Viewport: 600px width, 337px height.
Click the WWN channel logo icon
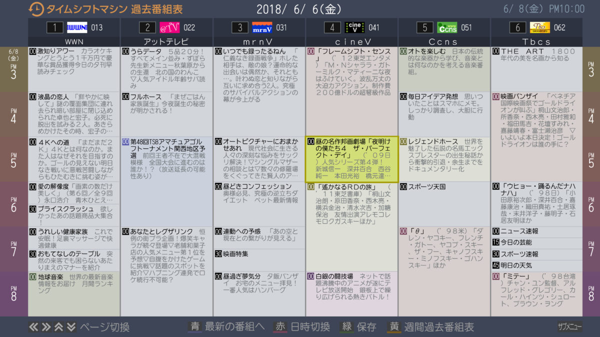77,27
